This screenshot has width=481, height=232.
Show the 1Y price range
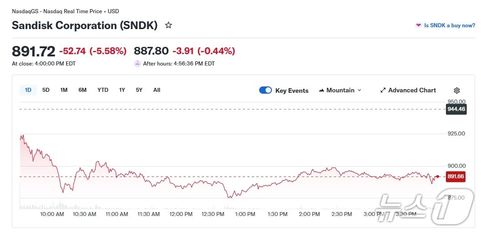pyautogui.click(x=122, y=90)
